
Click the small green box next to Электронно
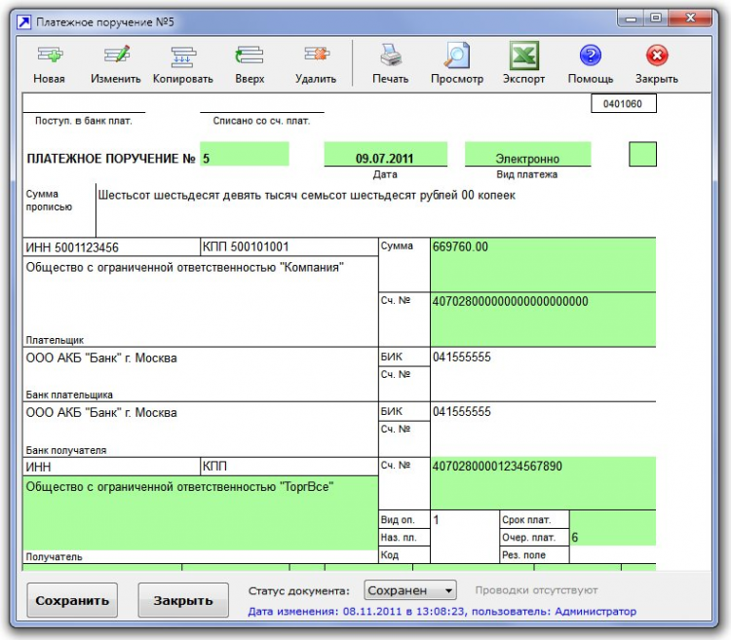click(642, 154)
